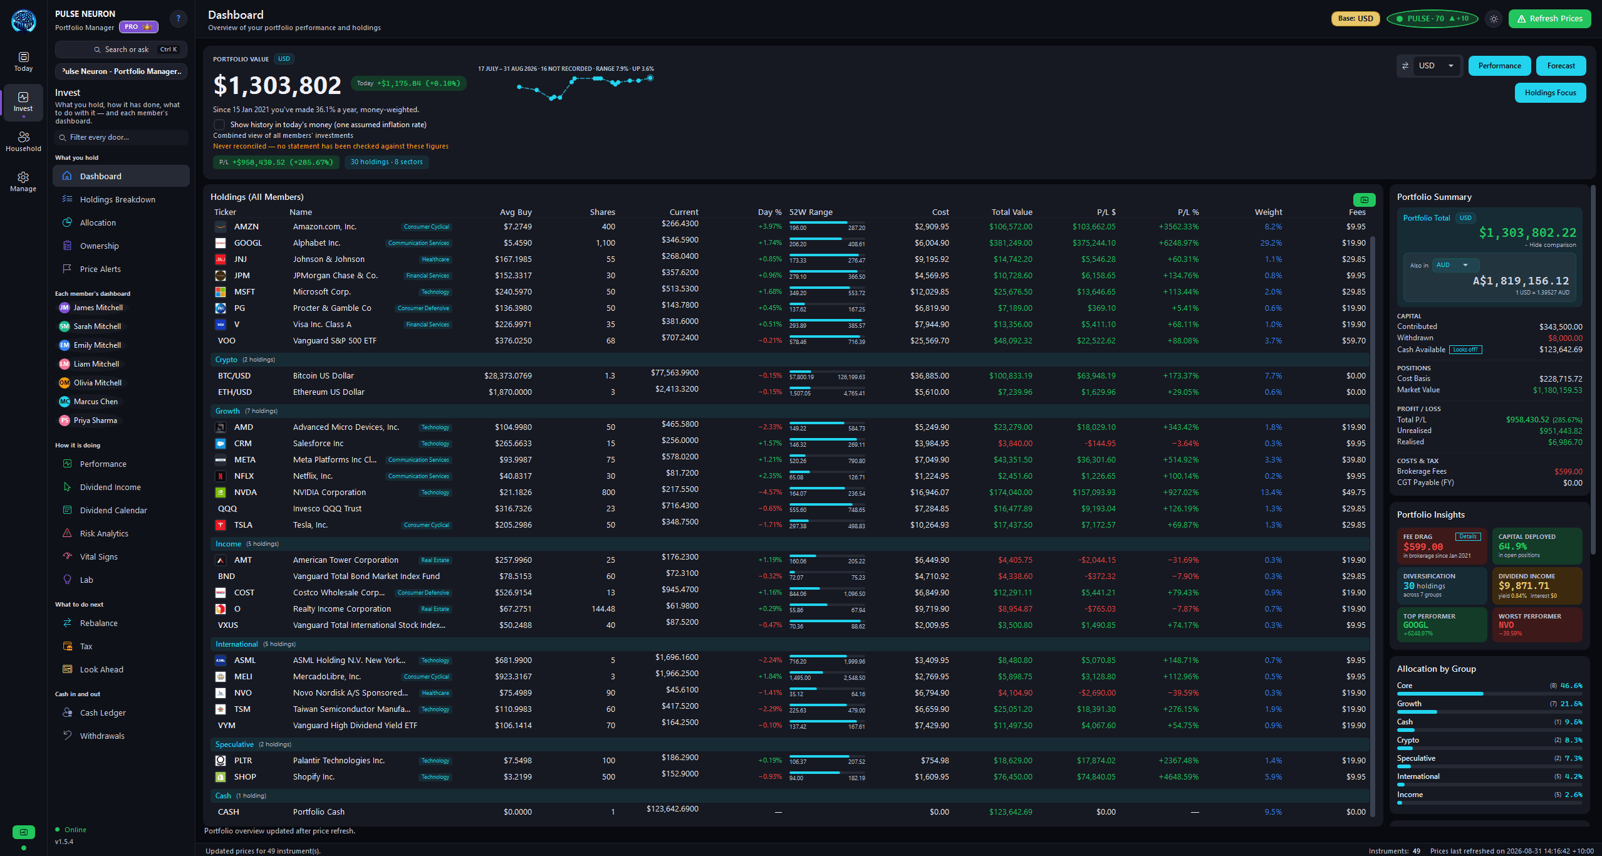Click the Rebalance arrows icon

click(x=67, y=623)
